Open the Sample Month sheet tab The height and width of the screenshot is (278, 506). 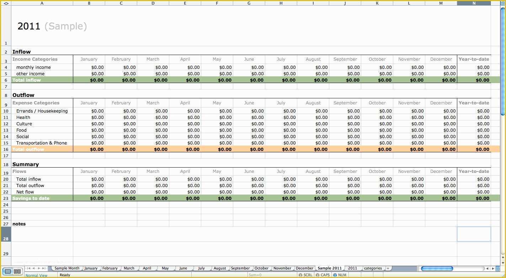67,268
